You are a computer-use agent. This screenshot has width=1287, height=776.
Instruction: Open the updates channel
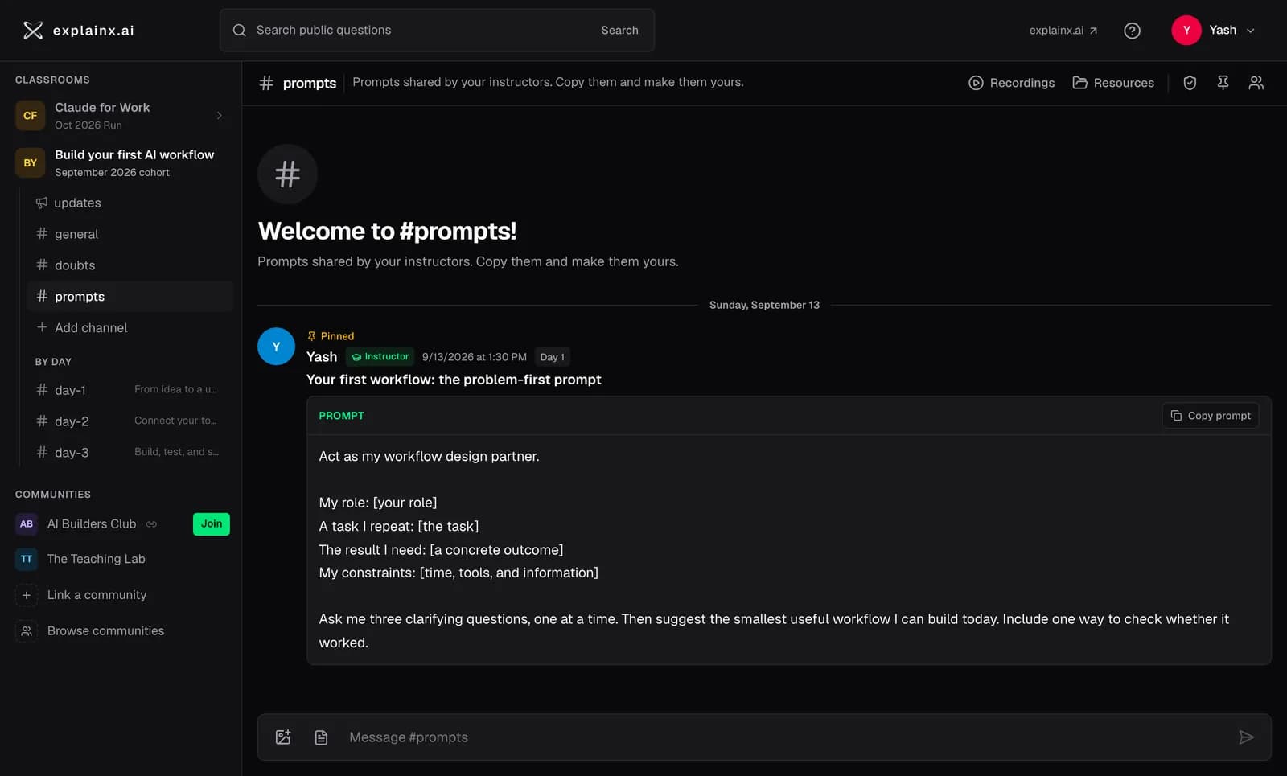129,203
